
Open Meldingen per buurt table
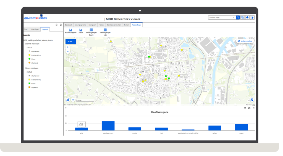point(91,32)
